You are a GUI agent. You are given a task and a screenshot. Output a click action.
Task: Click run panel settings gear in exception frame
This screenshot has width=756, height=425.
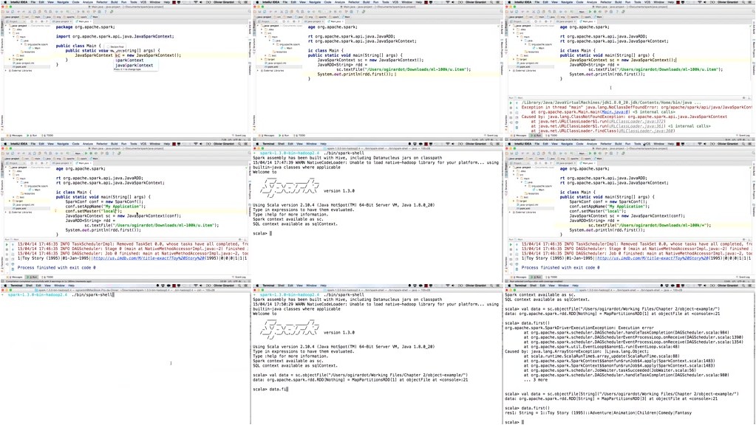[744, 97]
